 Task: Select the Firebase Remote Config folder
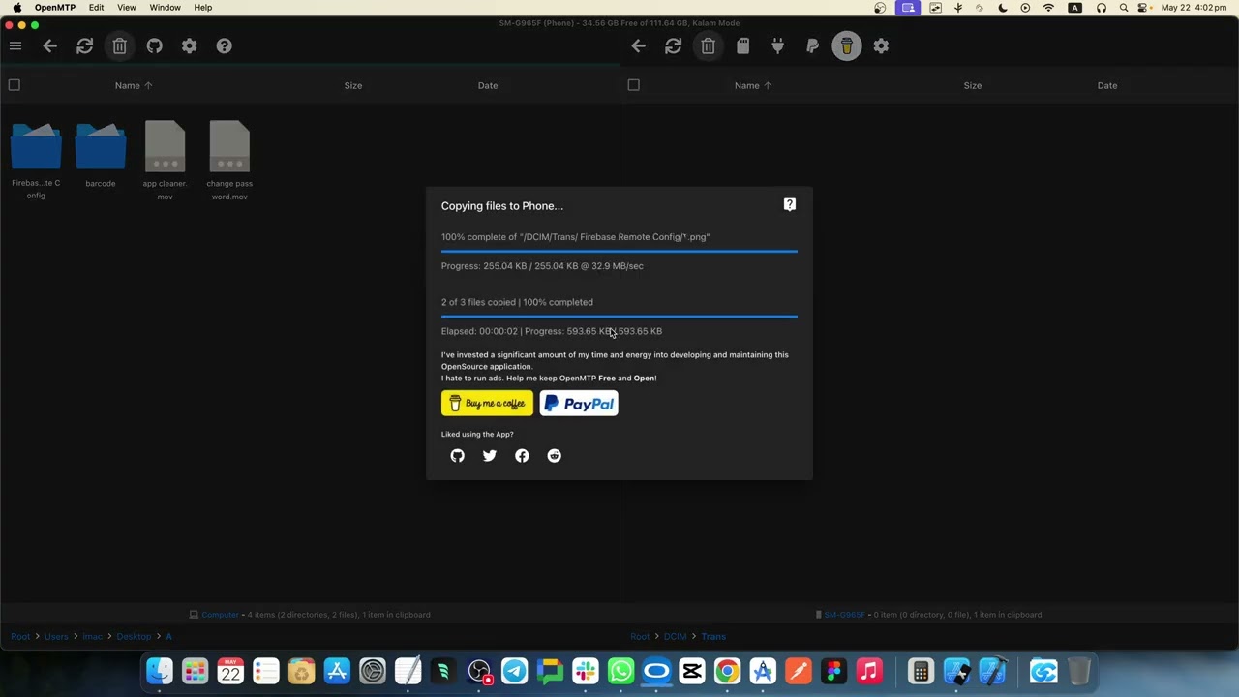(36, 160)
